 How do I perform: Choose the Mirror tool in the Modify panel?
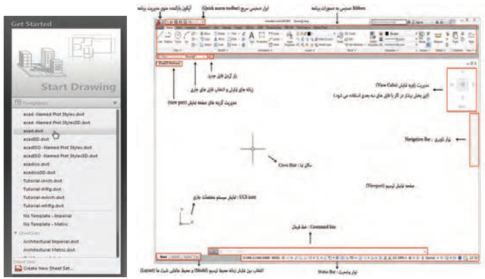(219, 39)
